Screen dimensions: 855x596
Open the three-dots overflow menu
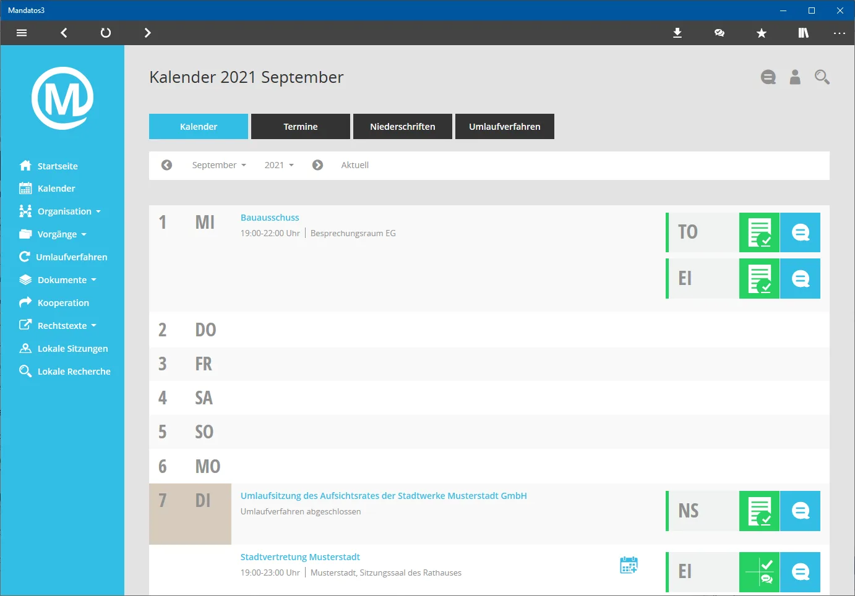tap(839, 33)
